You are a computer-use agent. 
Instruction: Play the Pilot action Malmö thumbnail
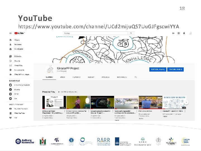coord(150,102)
